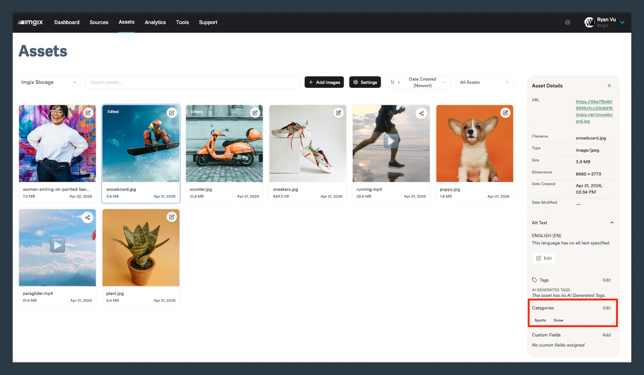Expand the All Assets filter dropdown

(x=484, y=82)
